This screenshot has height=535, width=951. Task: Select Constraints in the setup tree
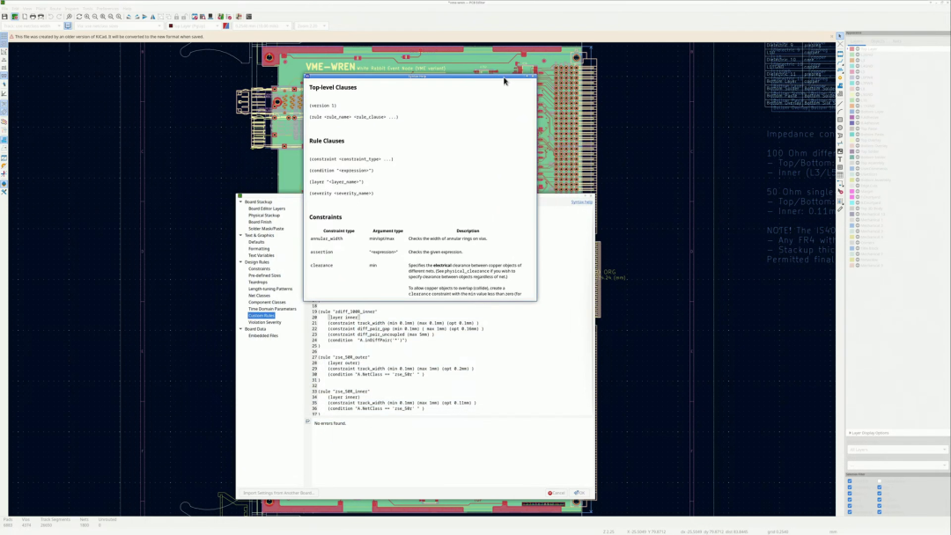click(259, 268)
